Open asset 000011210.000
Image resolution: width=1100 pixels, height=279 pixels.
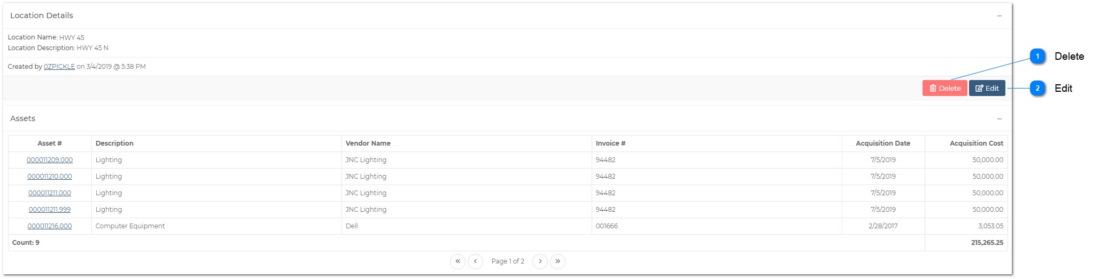coord(50,176)
